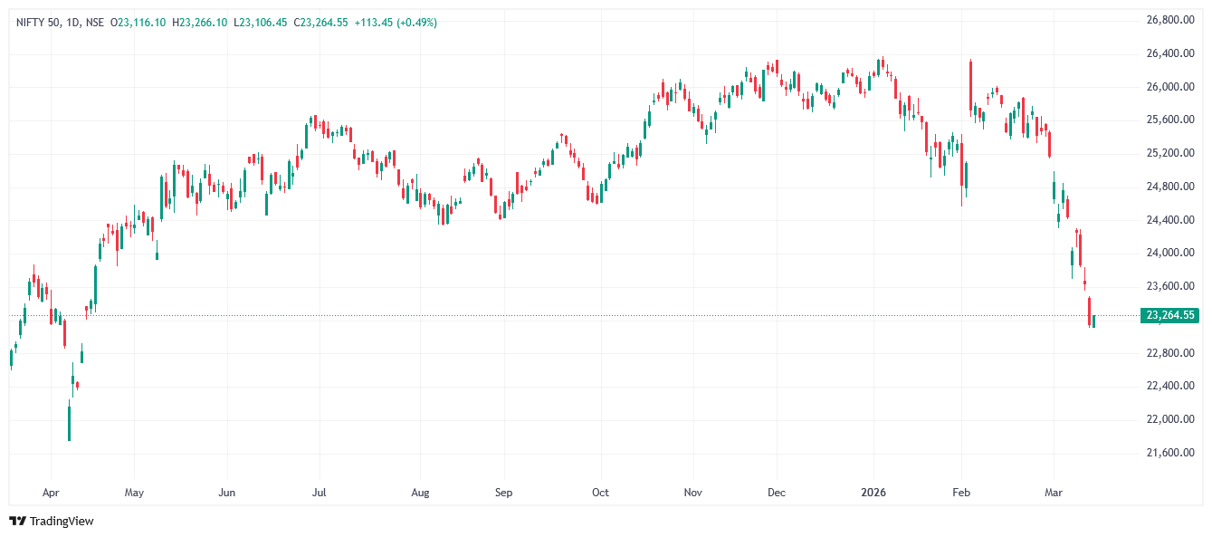Select the high value H23,266.10 in legend
Screen dimensions: 1212x537
pos(199,22)
